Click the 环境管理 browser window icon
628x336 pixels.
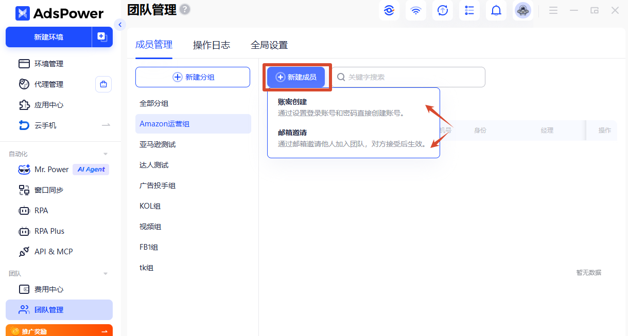pos(24,64)
